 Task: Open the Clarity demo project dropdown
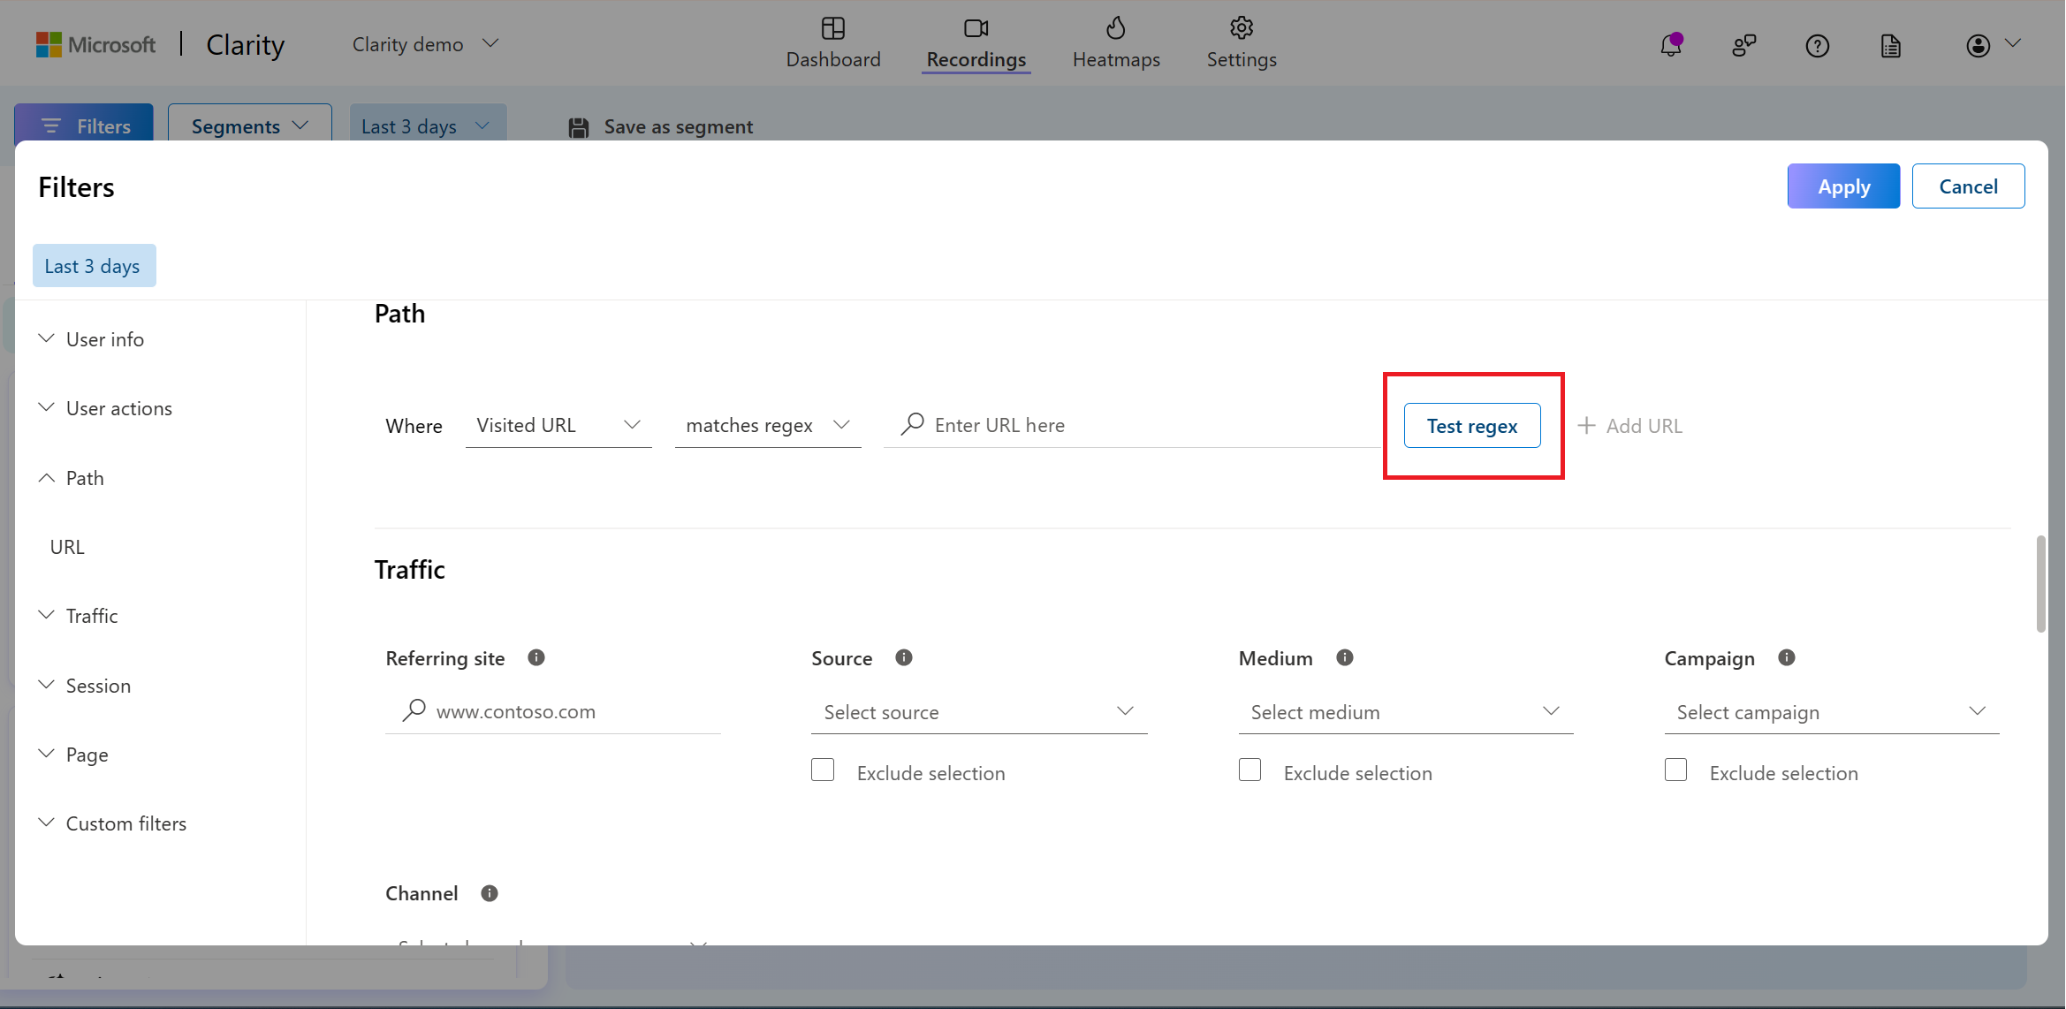(426, 44)
